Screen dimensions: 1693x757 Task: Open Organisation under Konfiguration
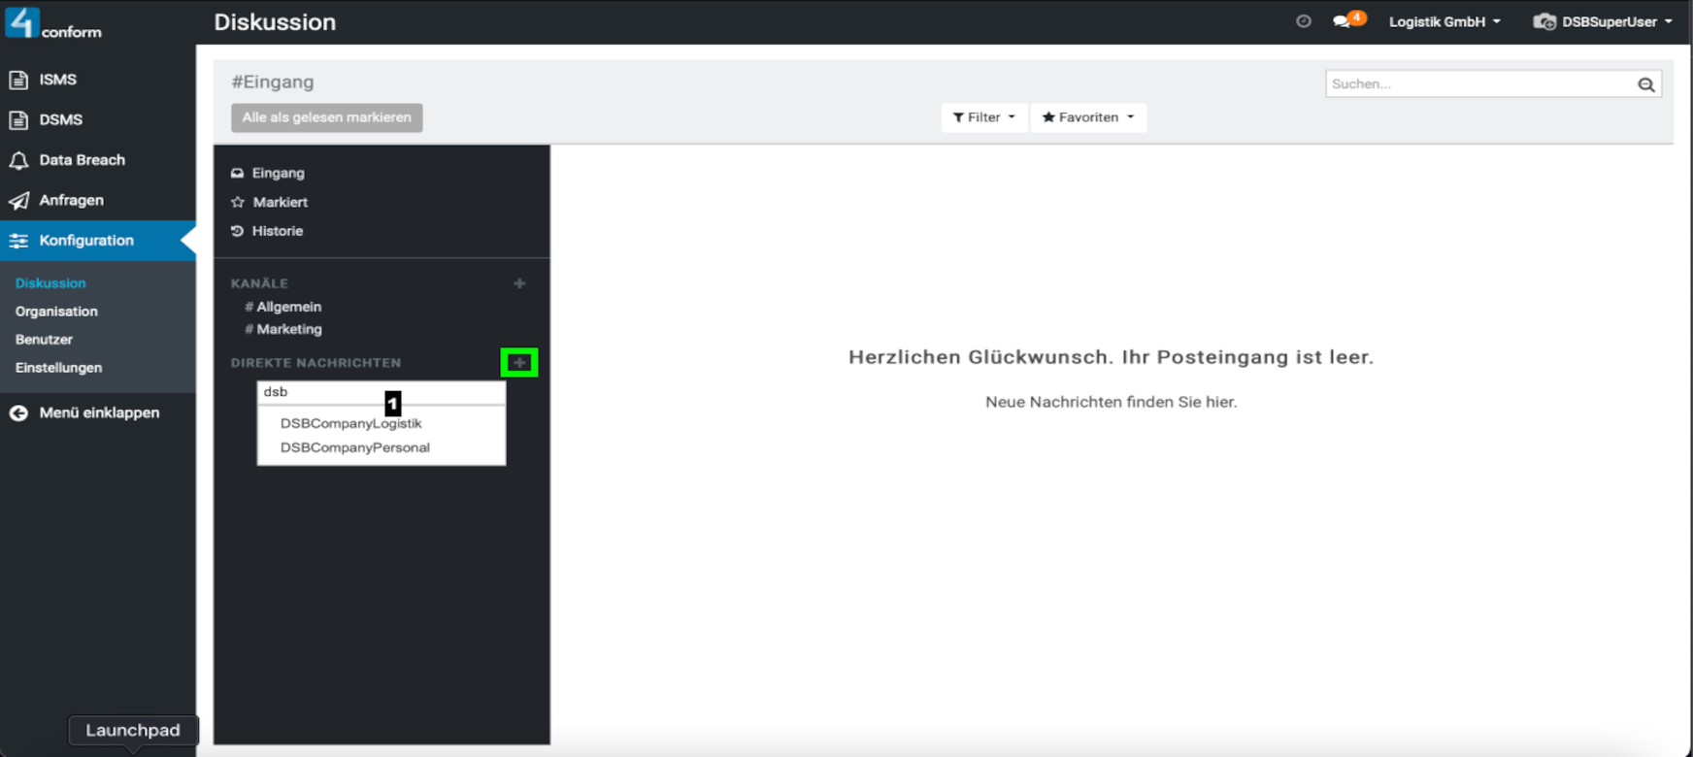pos(56,312)
